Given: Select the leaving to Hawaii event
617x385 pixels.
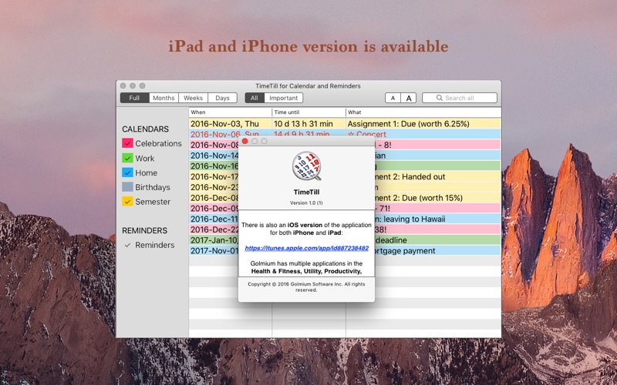Looking at the screenshot, I should (437, 219).
